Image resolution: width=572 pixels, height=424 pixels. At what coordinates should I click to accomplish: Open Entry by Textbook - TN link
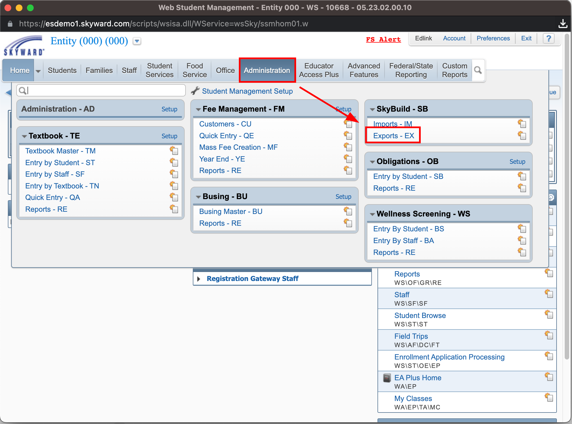62,186
